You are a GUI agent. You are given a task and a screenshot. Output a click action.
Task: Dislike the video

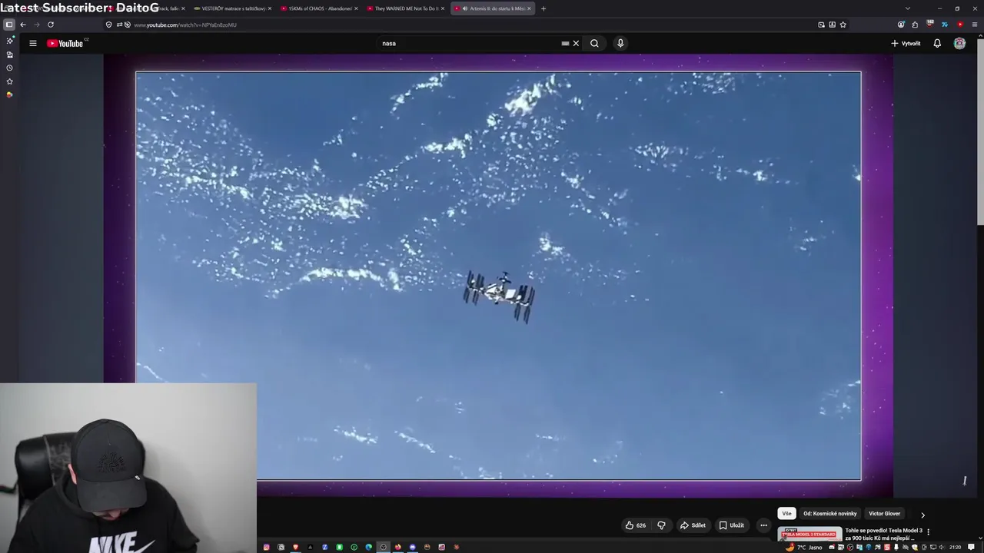[661, 525]
